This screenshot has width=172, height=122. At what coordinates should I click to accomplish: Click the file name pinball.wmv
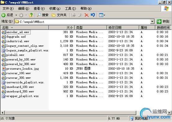(x=15, y=55)
